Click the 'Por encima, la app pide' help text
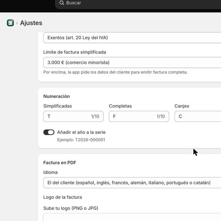Image resolution: width=221 pixels, height=221 pixels. (x=115, y=72)
